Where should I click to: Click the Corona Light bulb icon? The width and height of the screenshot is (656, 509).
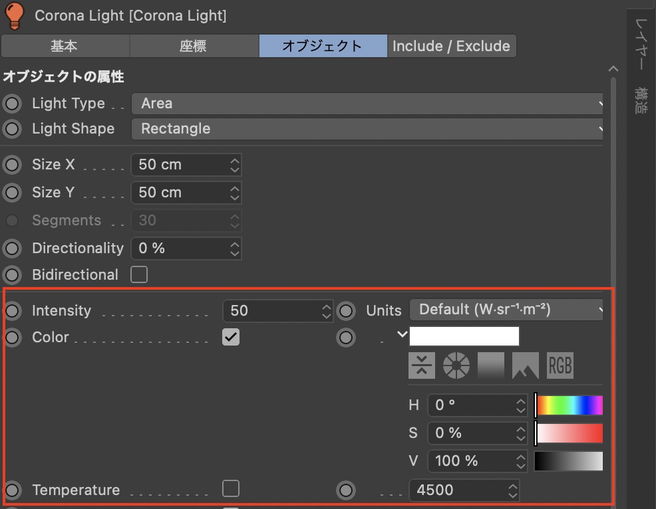pyautogui.click(x=14, y=15)
